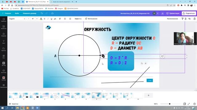Click the design title in the header
Image resolution: width=197 pixels, height=110 pixels.
[x=135, y=13]
